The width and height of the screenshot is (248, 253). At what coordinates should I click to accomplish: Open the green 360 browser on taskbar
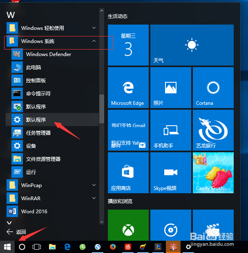pyautogui.click(x=83, y=247)
